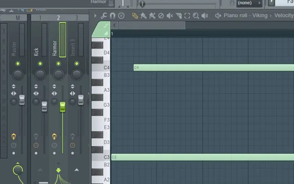Open the piano roll wrench tools menu
294x184 pixels.
[x=104, y=15]
